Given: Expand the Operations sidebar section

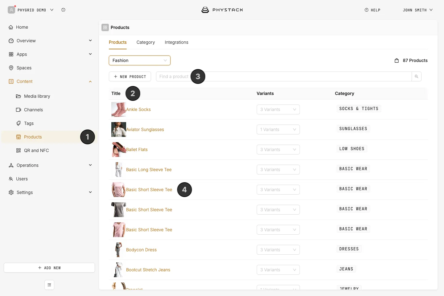Looking at the screenshot, I should click(x=90, y=165).
